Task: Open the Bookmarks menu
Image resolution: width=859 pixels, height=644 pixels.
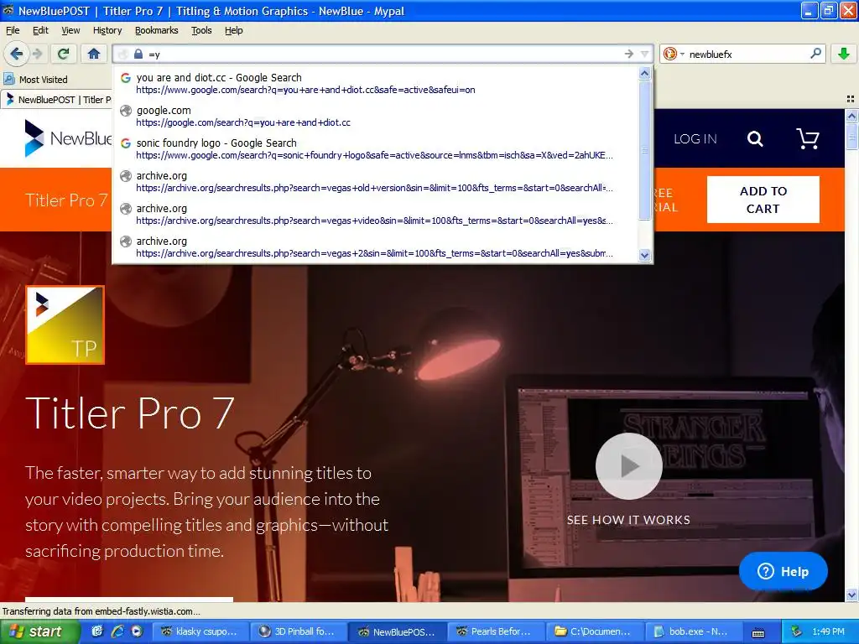Action: coord(157,30)
